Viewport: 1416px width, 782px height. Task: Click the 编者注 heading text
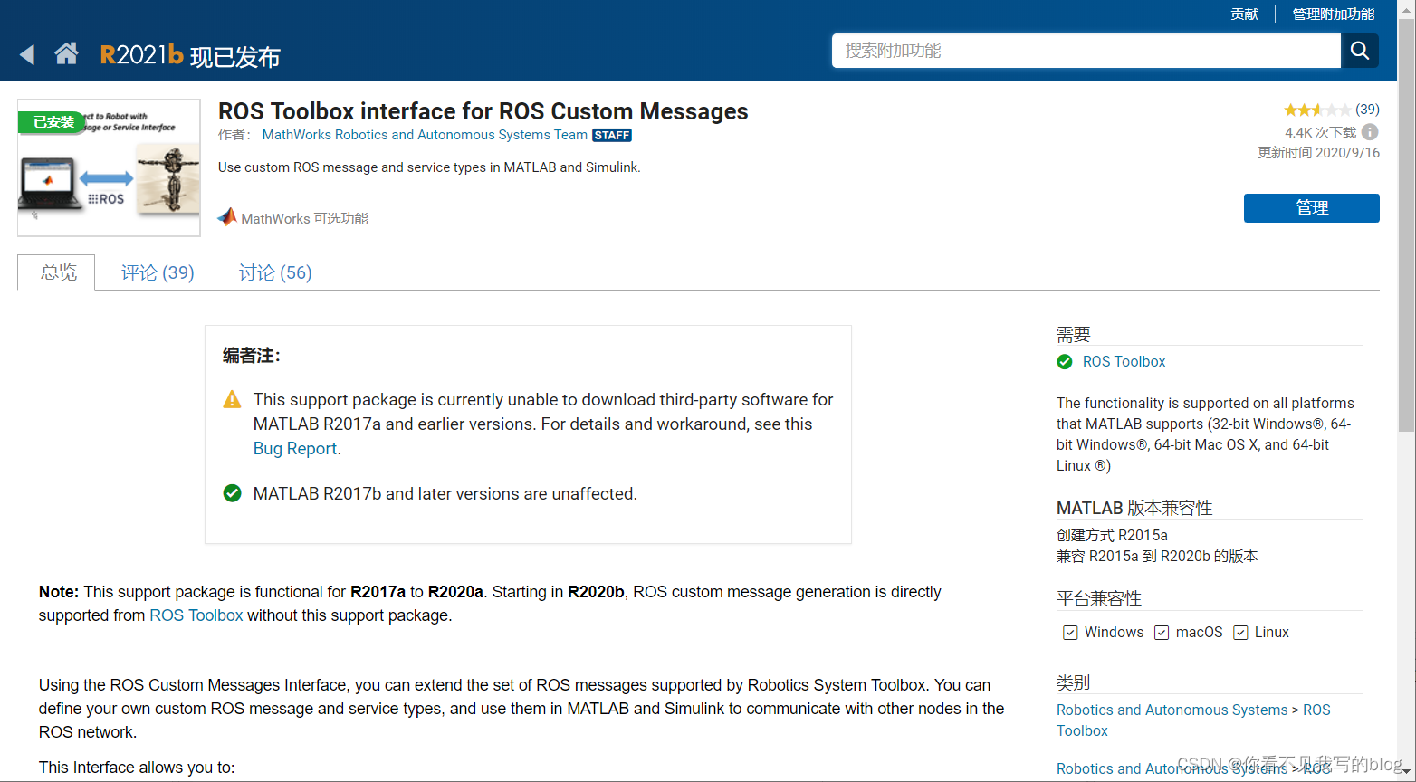[x=252, y=356]
